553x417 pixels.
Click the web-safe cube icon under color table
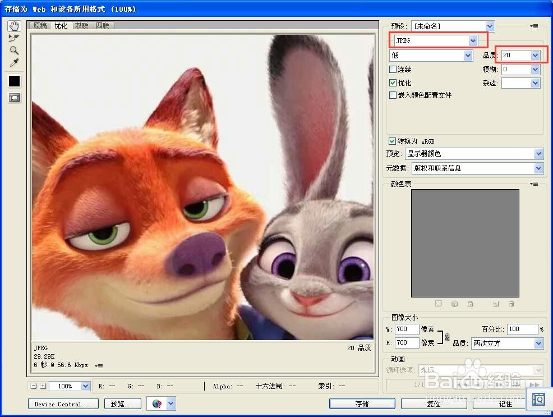click(454, 304)
